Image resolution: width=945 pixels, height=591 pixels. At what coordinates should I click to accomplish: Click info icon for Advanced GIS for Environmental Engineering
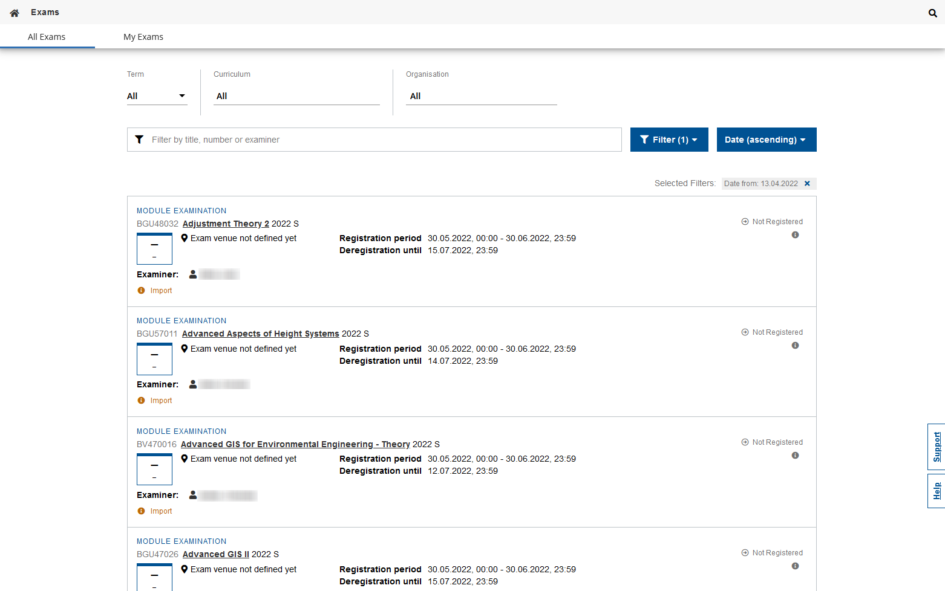(x=795, y=456)
